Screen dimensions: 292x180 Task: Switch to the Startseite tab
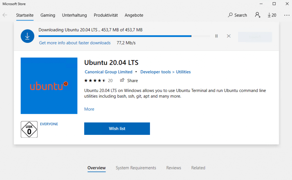pyautogui.click(x=25, y=15)
